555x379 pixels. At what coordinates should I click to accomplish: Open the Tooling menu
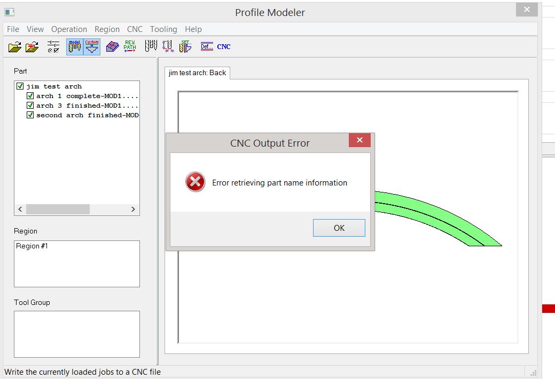(163, 29)
